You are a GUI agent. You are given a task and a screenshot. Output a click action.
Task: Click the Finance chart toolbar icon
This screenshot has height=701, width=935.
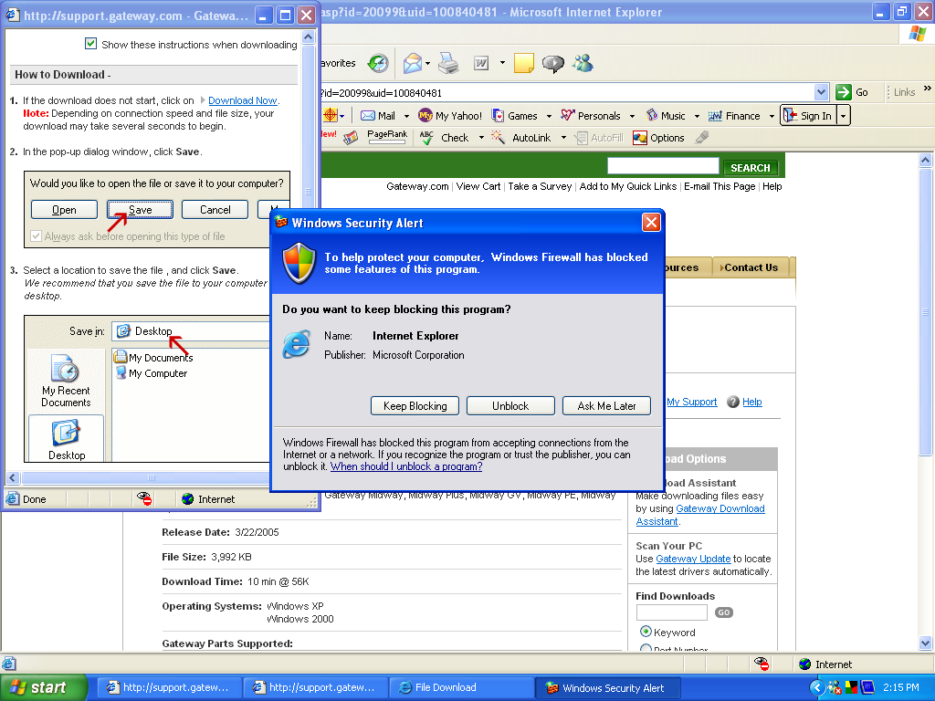715,116
